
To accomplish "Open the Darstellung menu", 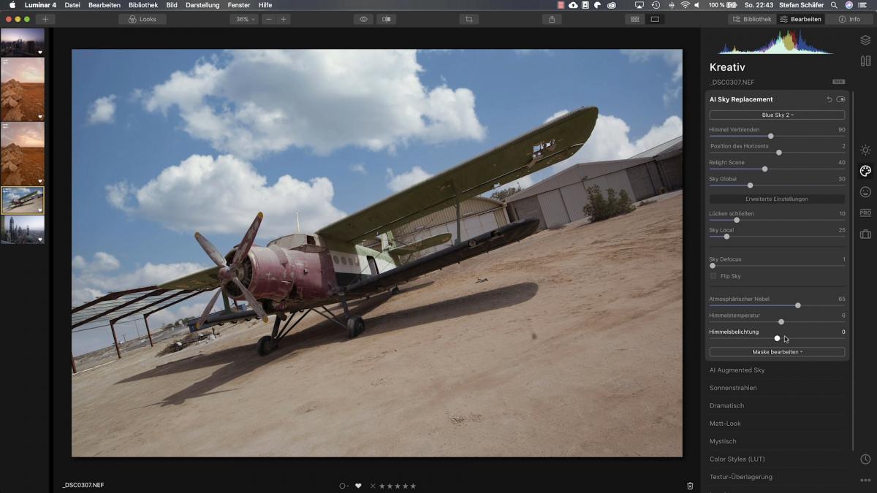I will tap(202, 5).
